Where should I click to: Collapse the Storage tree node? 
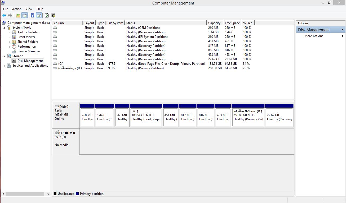coord(4,56)
